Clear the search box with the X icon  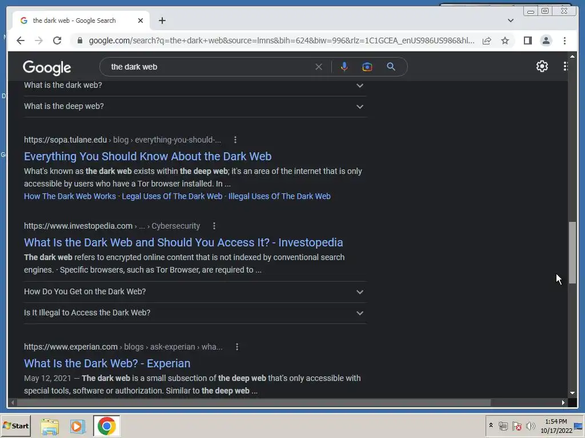(319, 67)
